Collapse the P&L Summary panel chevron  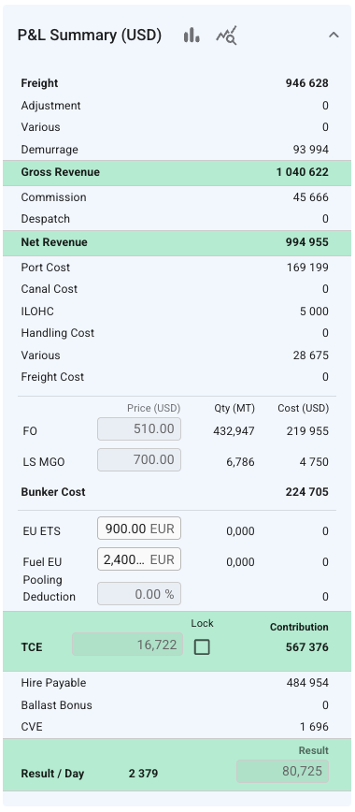pyautogui.click(x=334, y=36)
